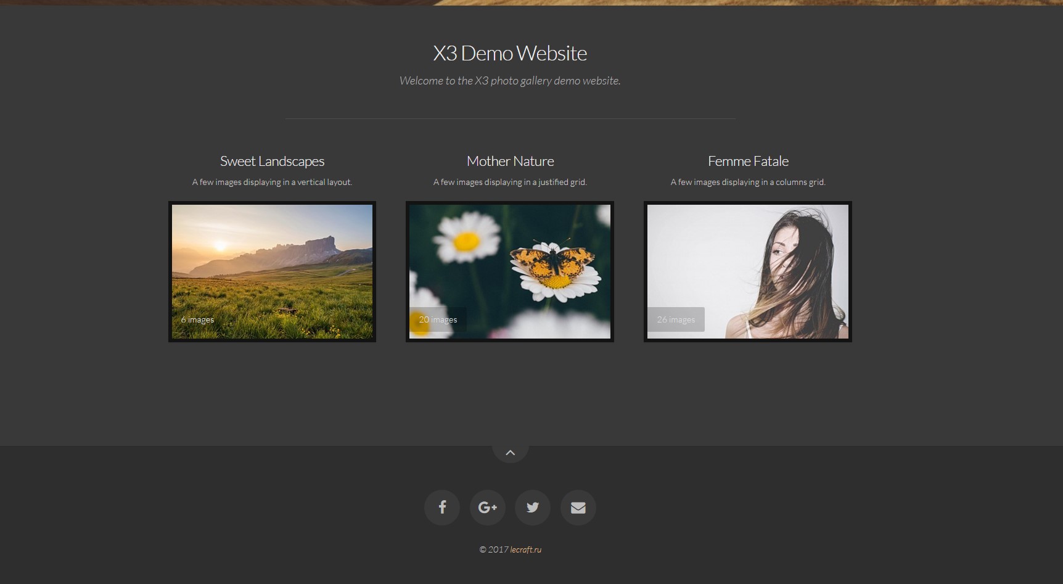Click the '© 2017' copyright text
The image size is (1063, 584).
[494, 549]
